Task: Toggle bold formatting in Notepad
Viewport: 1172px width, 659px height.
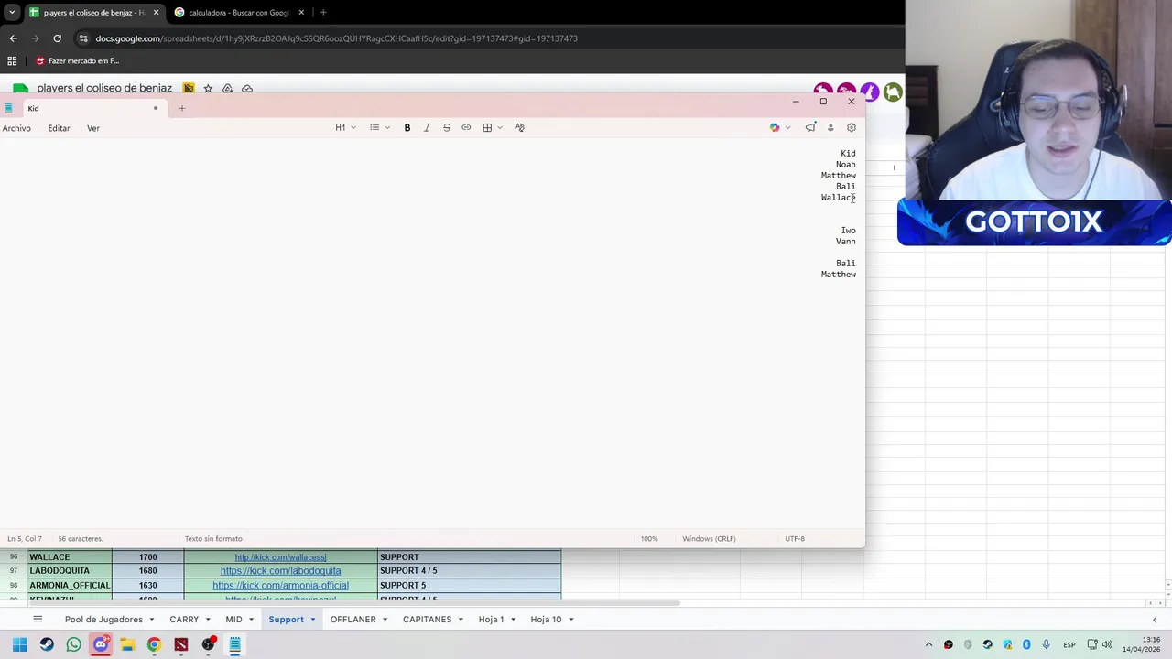Action: pyautogui.click(x=407, y=128)
